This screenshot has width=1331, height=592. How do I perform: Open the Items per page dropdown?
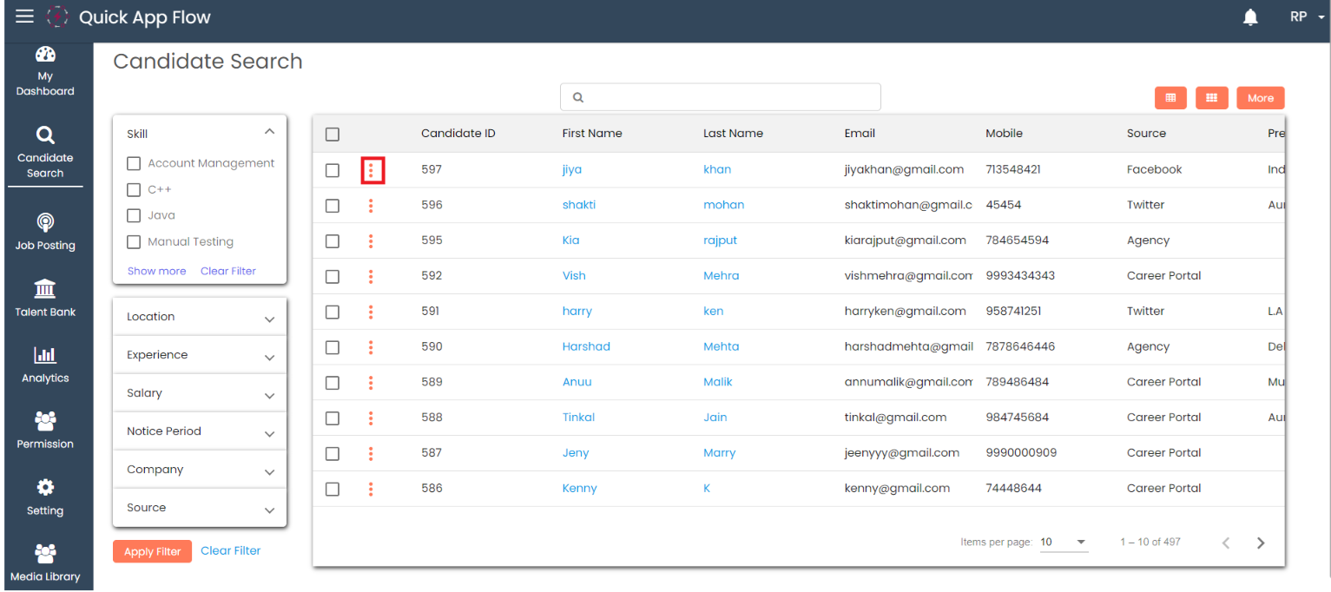(1064, 543)
